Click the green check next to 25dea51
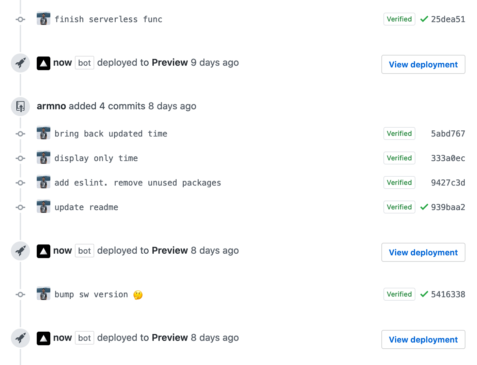This screenshot has height=365, width=477. pos(424,19)
